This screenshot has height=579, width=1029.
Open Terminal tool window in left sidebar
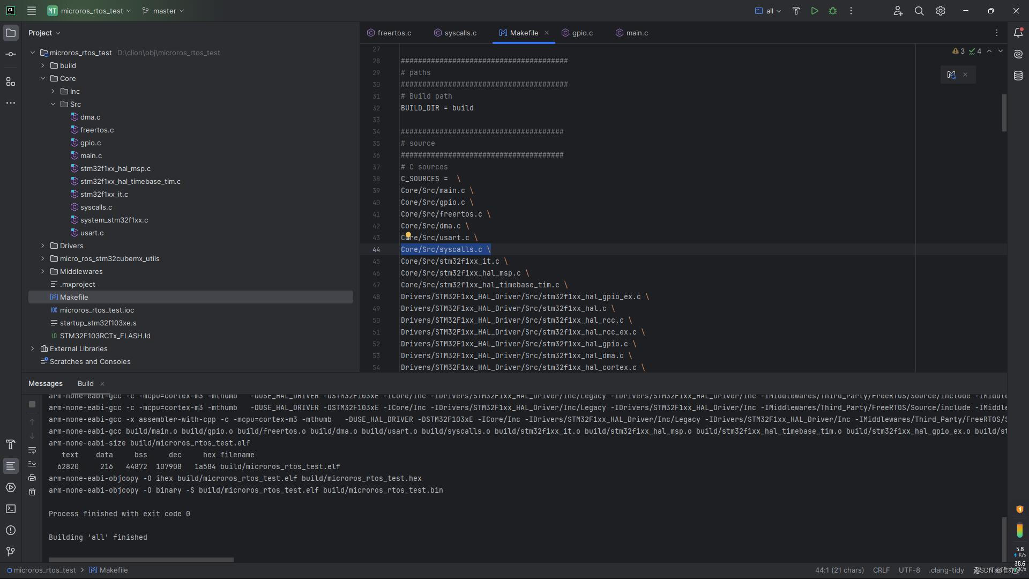(x=10, y=509)
